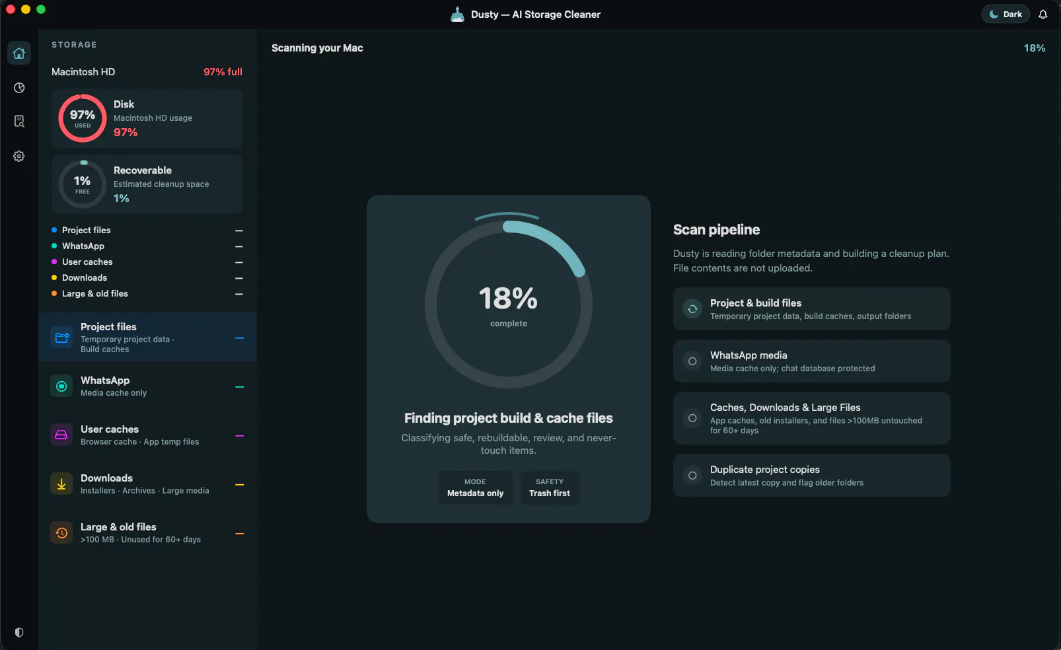The width and height of the screenshot is (1061, 650).
Task: Toggle the Dark theme switch
Action: 1006,14
